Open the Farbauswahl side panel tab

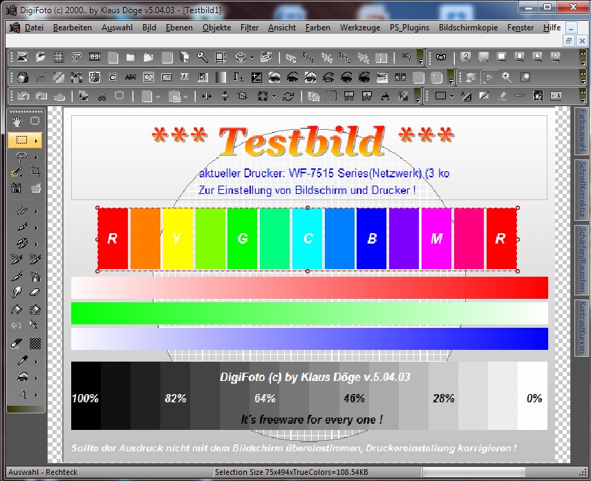point(582,130)
